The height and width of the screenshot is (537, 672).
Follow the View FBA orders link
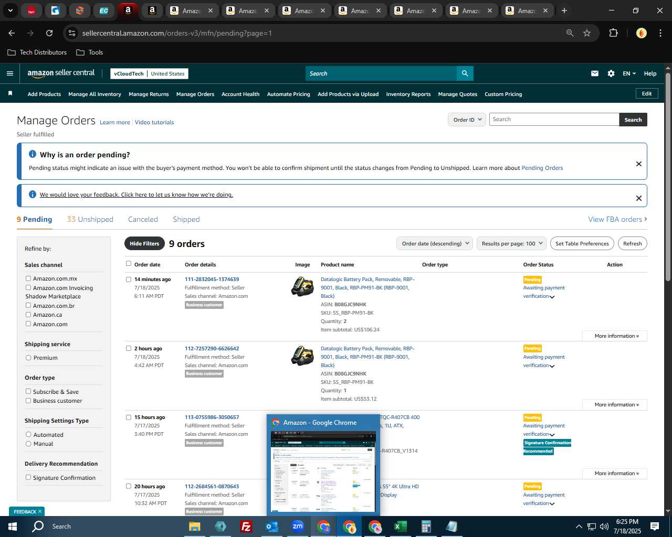click(x=617, y=219)
